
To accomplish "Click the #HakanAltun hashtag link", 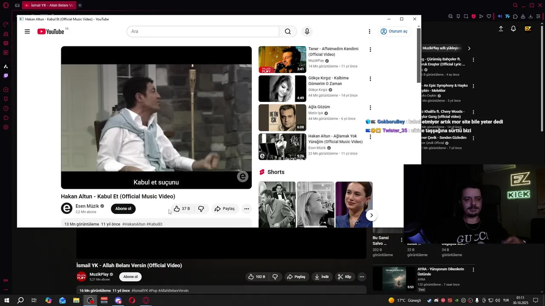I will (x=134, y=224).
